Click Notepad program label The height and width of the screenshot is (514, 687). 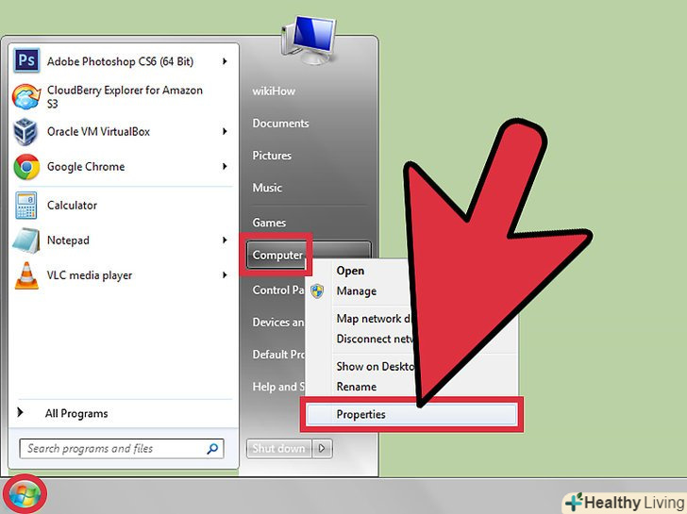[68, 240]
